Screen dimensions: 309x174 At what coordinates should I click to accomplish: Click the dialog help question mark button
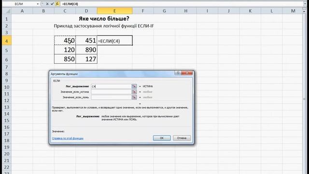pyautogui.click(x=178, y=73)
